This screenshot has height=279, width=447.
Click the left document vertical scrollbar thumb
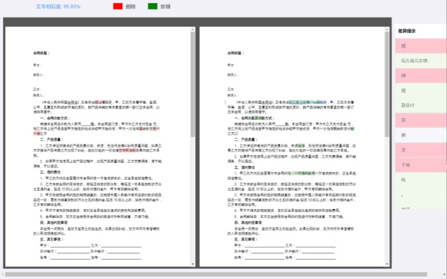[193, 85]
